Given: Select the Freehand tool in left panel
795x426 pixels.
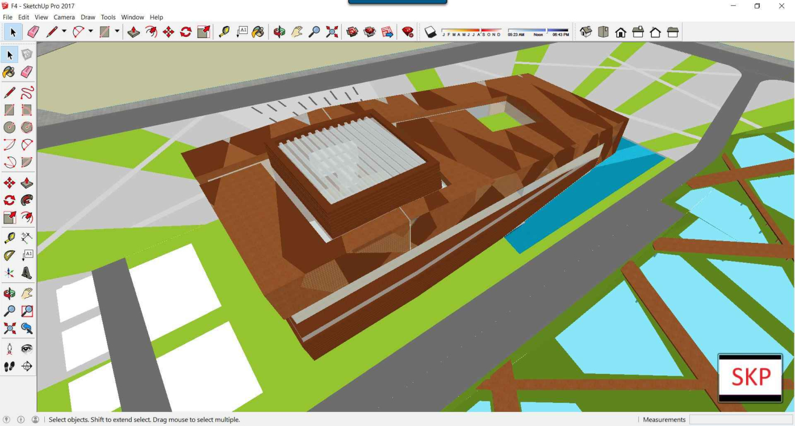Looking at the screenshot, I should pos(27,92).
